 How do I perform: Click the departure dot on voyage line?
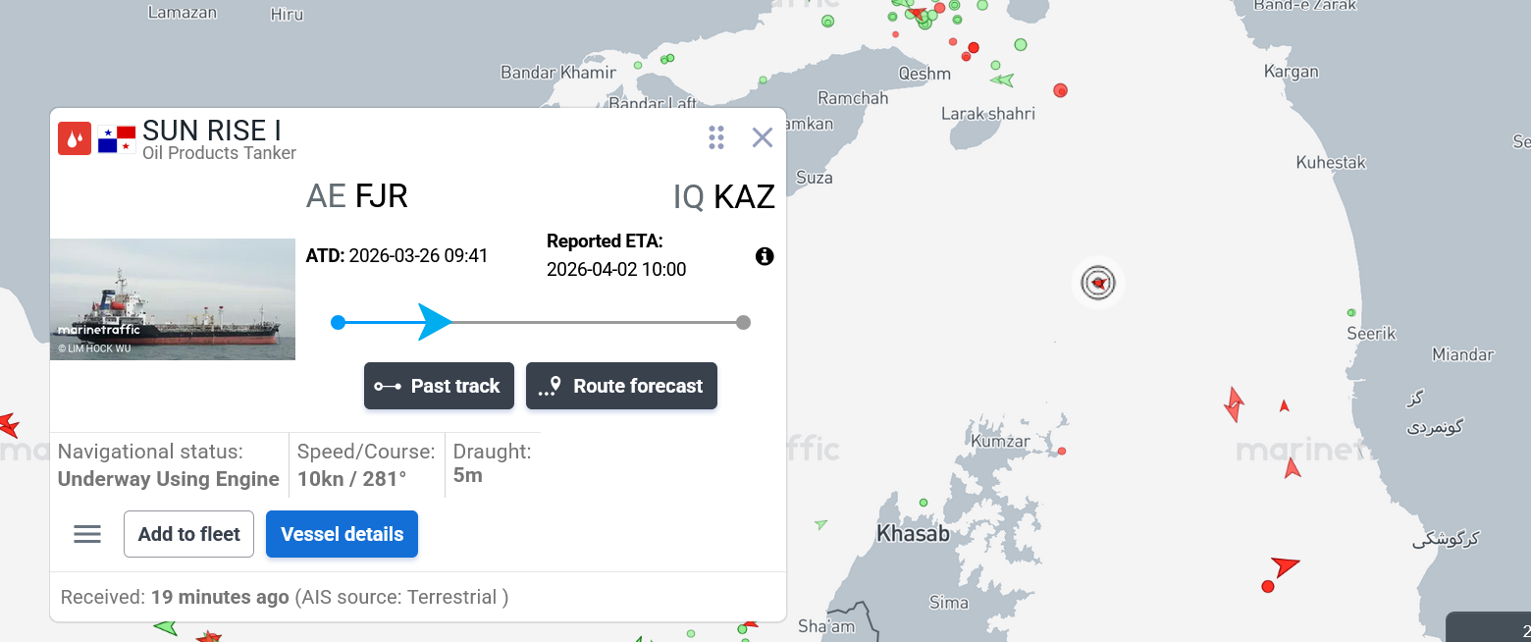(x=338, y=322)
